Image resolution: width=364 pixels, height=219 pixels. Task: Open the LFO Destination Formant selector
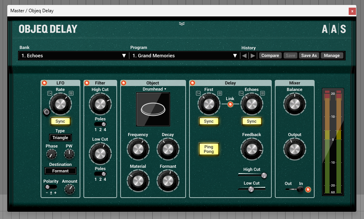[x=60, y=171]
